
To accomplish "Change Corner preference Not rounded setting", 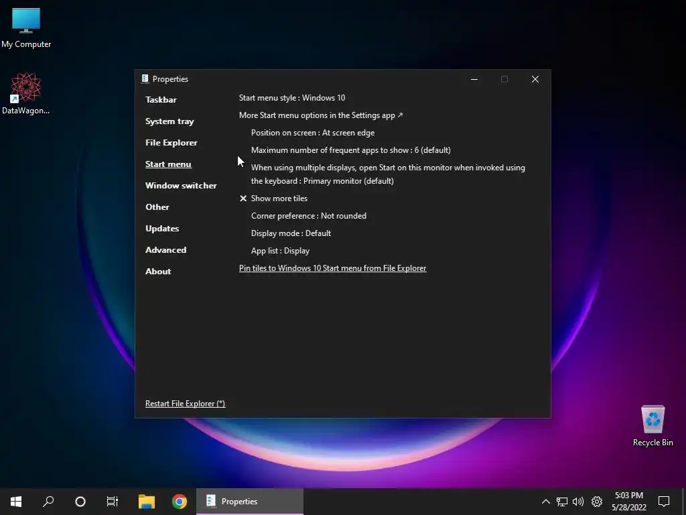I will pyautogui.click(x=309, y=216).
